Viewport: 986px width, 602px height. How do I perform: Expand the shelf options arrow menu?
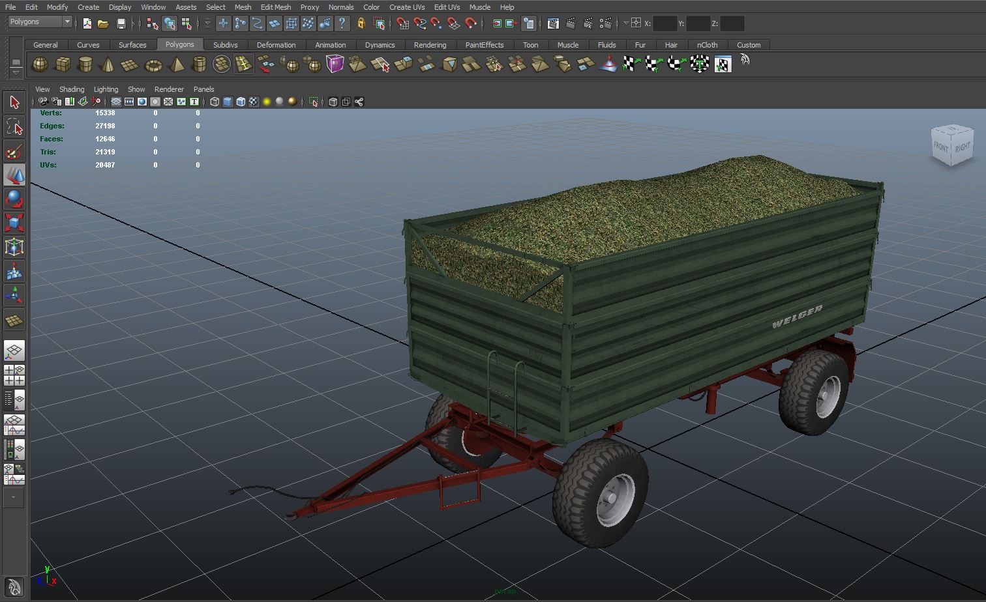coord(16,73)
